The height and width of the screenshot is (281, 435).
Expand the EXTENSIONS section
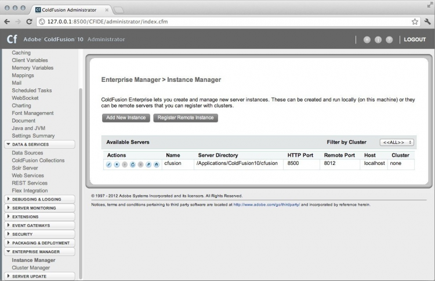(39, 217)
